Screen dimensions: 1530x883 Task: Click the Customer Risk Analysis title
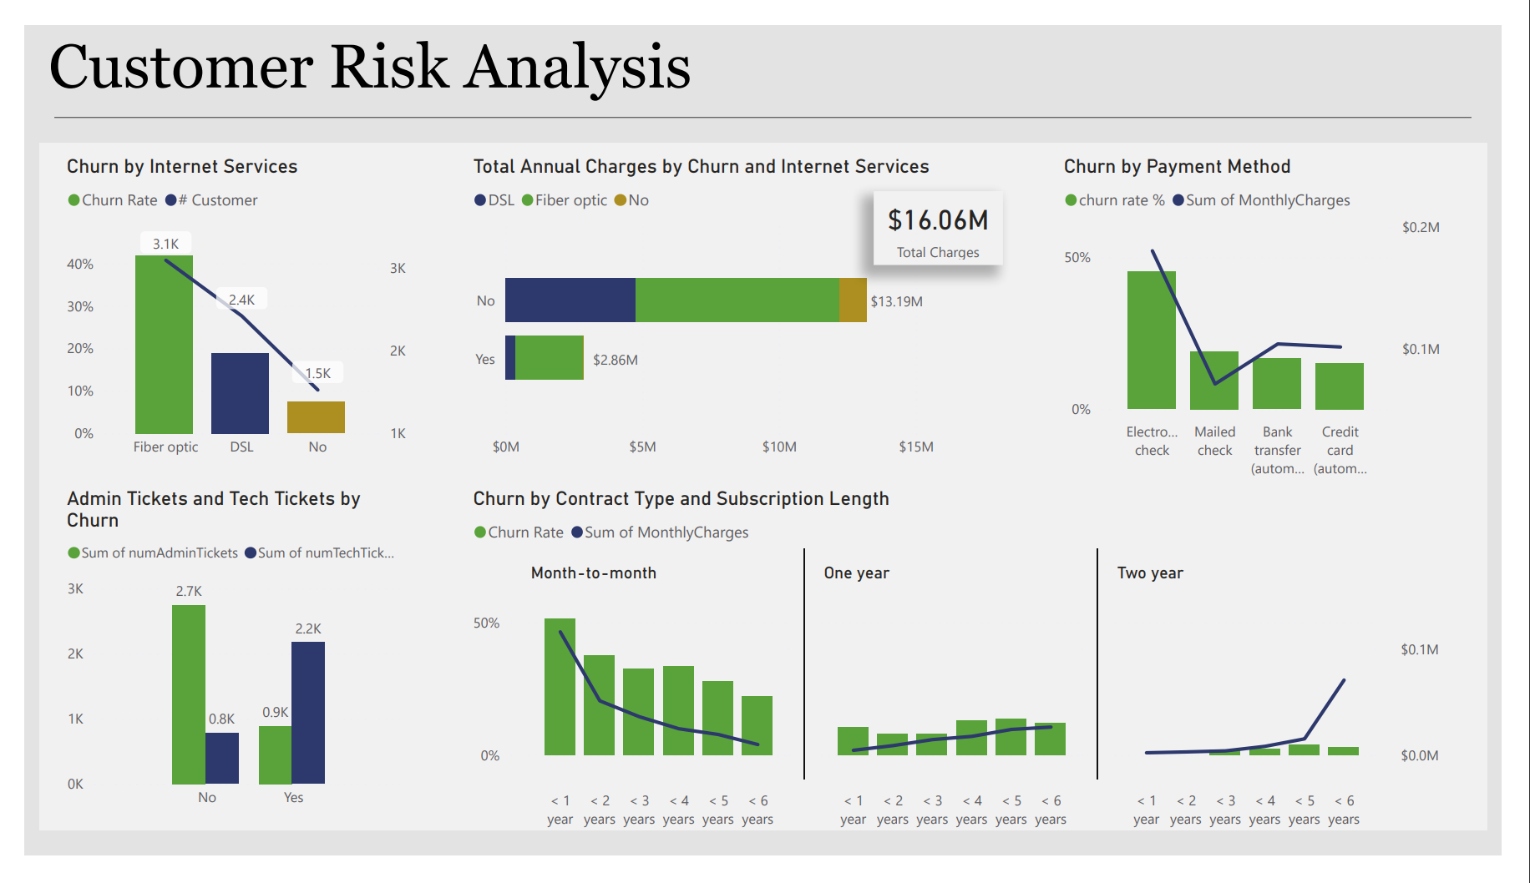point(370,67)
